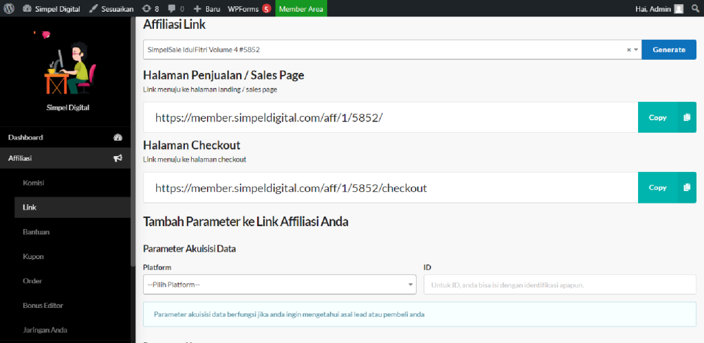Image resolution: width=704 pixels, height=343 pixels.
Task: Click the clipboard icon beside sales page link
Action: coord(687,118)
